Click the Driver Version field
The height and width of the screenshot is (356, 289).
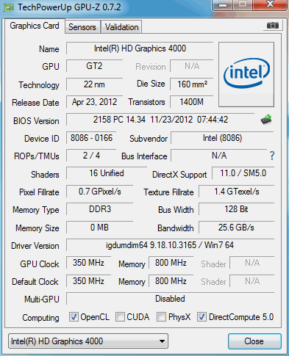pyautogui.click(x=170, y=245)
